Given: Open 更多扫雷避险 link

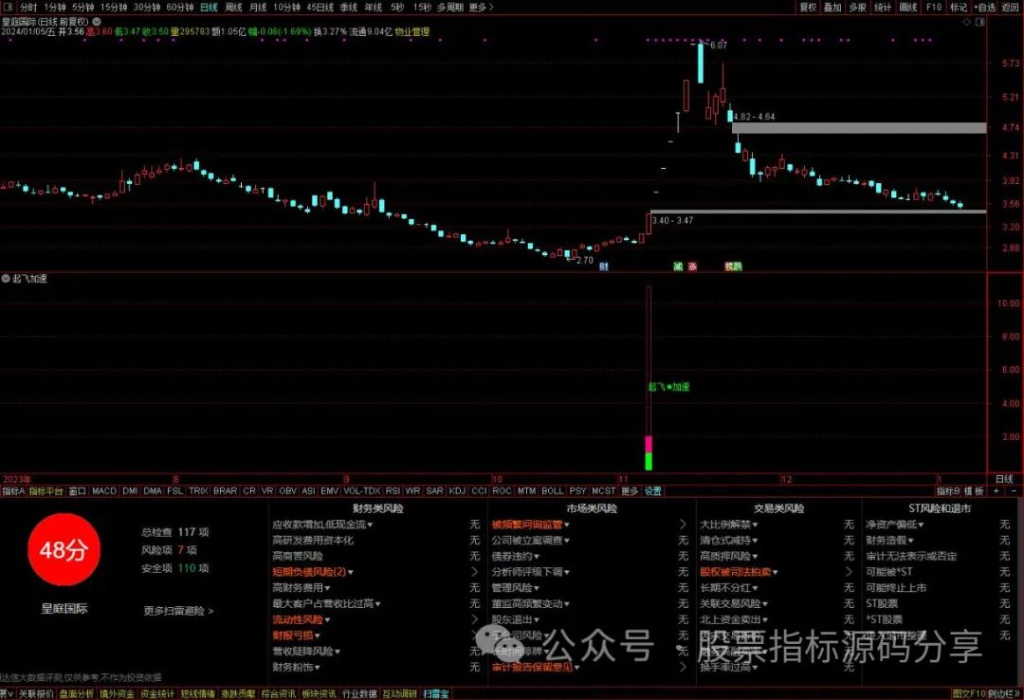Looking at the screenshot, I should point(178,611).
